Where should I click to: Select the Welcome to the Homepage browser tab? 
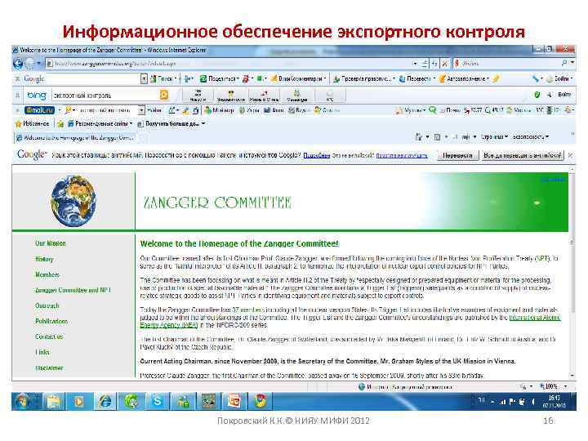[75, 138]
